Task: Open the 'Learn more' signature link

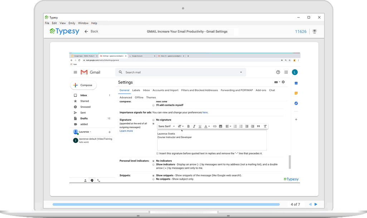Action: [126, 131]
